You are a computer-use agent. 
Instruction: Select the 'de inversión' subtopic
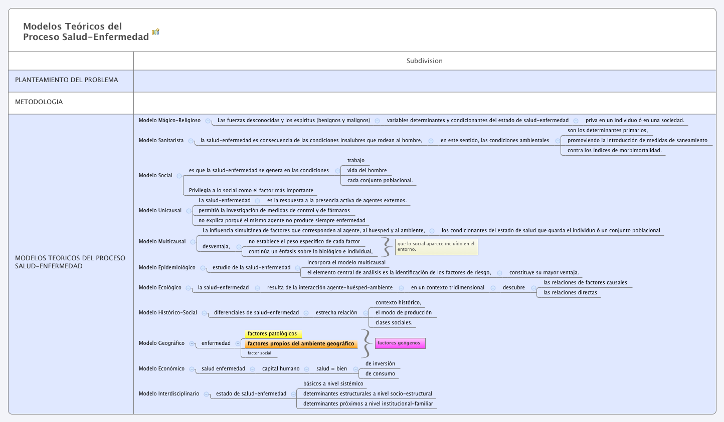coord(380,364)
